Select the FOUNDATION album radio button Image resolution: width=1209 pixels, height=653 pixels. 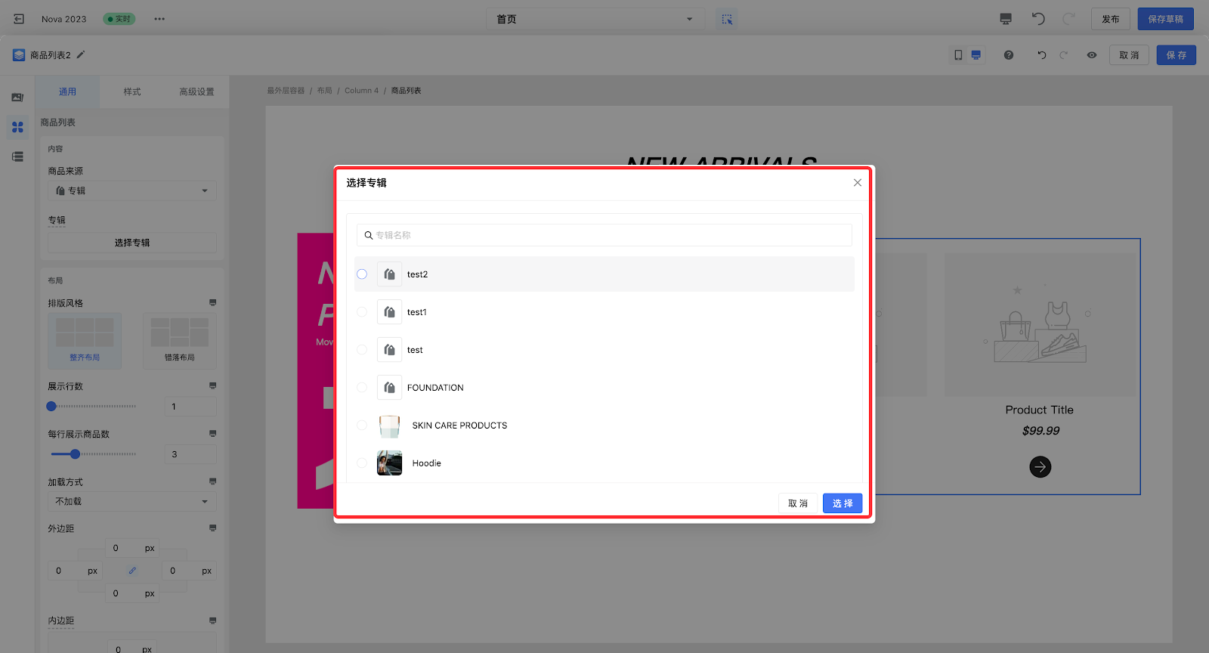362,388
